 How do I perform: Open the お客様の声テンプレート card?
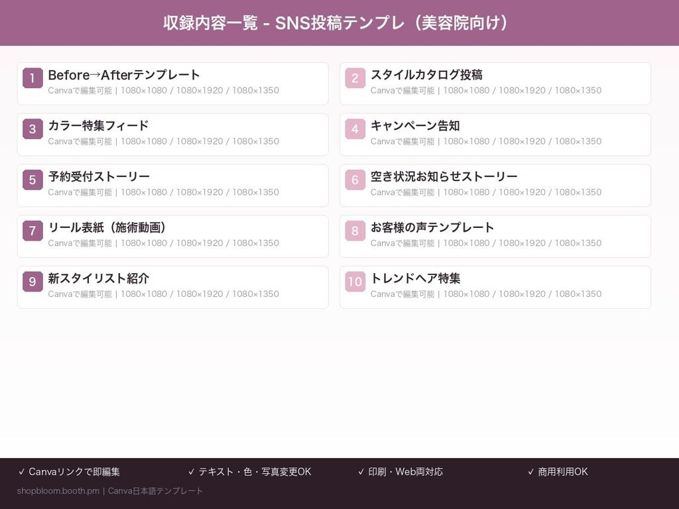click(x=495, y=236)
